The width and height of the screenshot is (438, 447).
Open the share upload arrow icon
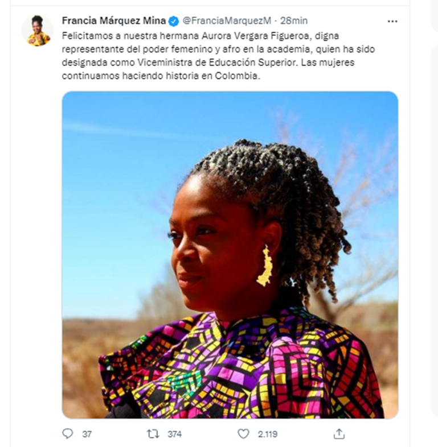pos(339,433)
